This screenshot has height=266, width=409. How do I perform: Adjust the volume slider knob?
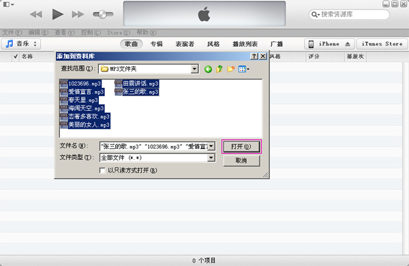(x=102, y=14)
